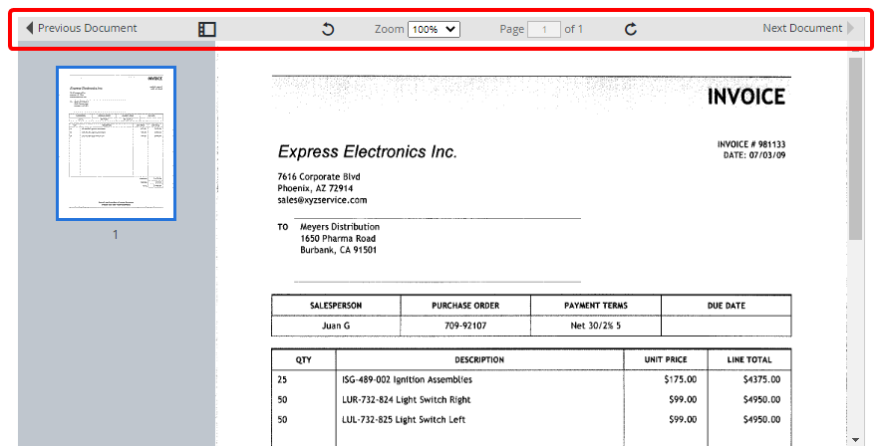Select the page 1 invoice thumbnail

pos(116,143)
